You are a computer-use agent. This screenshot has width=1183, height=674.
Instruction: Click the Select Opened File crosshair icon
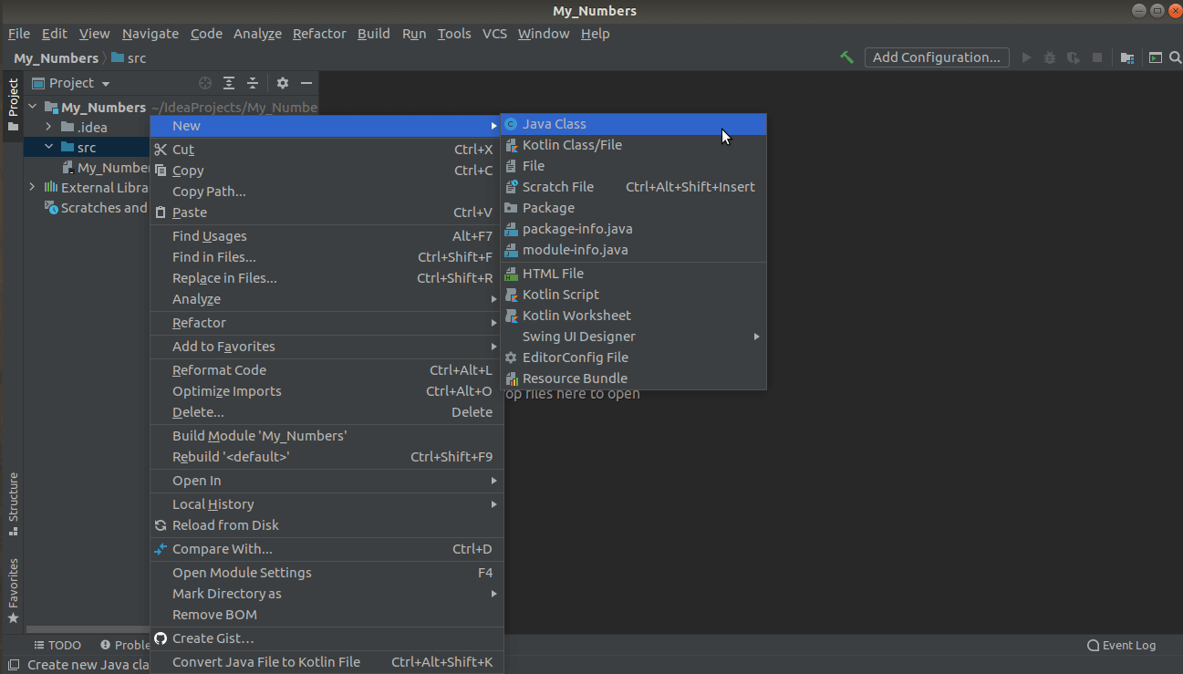(206, 82)
